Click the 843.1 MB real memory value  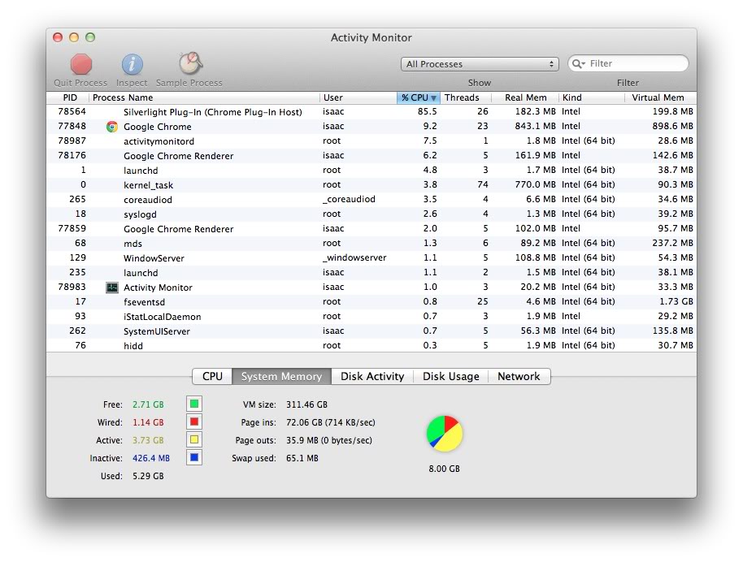pos(536,126)
